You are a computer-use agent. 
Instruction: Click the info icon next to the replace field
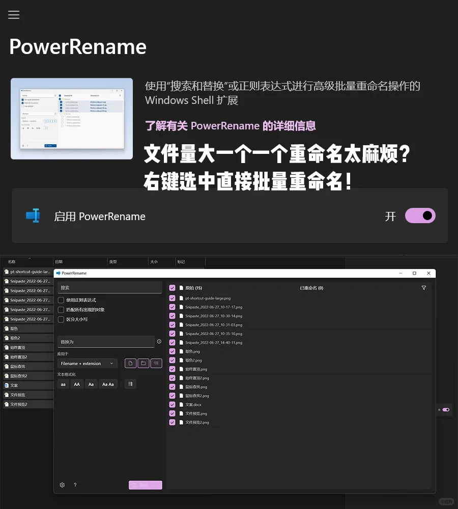159,341
